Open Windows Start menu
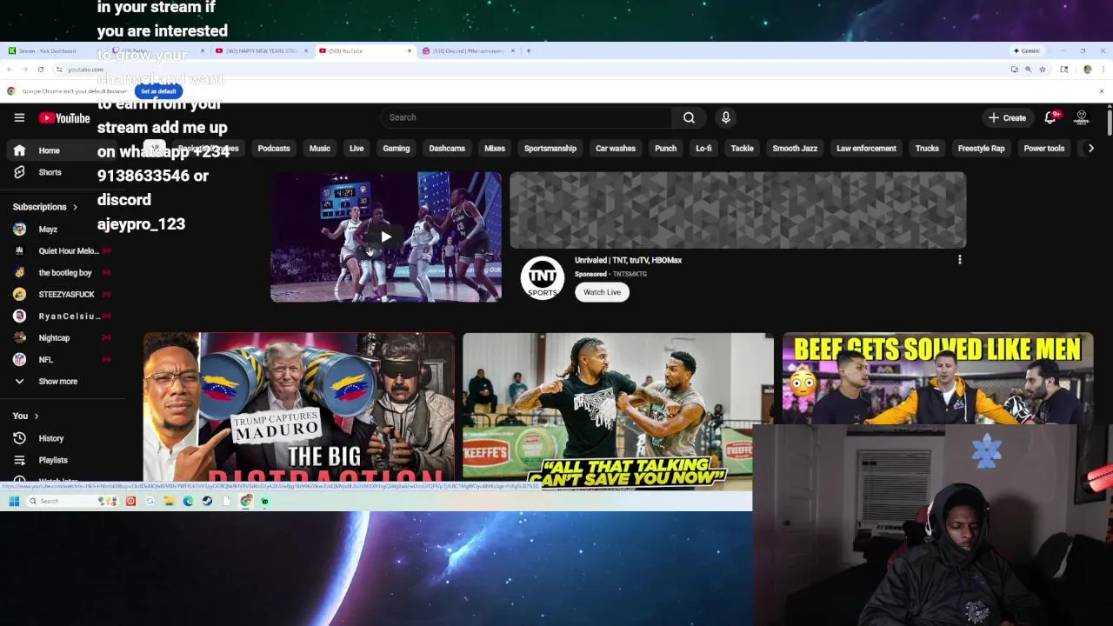The height and width of the screenshot is (626, 1113). pos(14,501)
